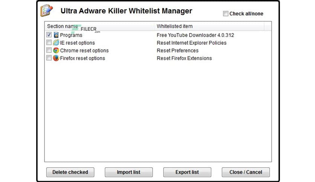Select Free YouTube Downloader 4.0.312 entry
Viewport: 315px width, 182px height.
pyautogui.click(x=195, y=35)
